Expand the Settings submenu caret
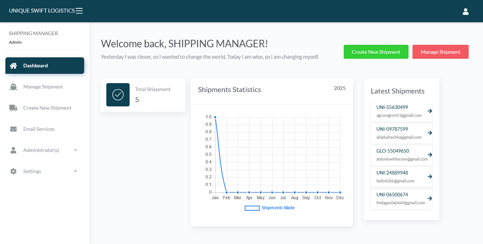Screen dimensions: 483x244 pyautogui.click(x=76, y=171)
